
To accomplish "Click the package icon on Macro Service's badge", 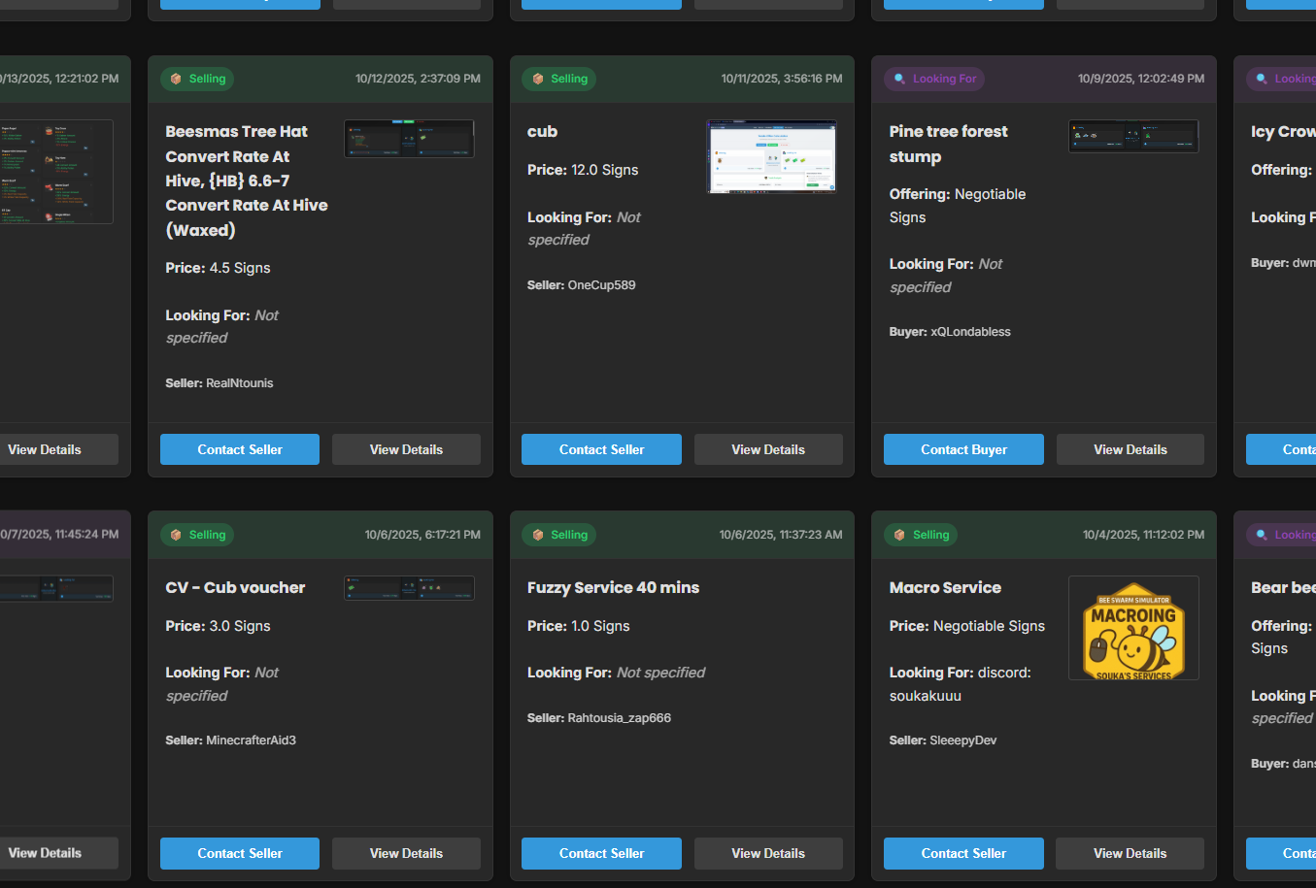I will coord(899,534).
